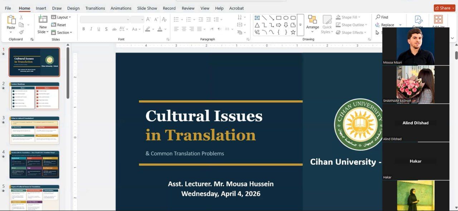Expand the Section dropdown menu
This screenshot has width=458, height=211.
62,32
